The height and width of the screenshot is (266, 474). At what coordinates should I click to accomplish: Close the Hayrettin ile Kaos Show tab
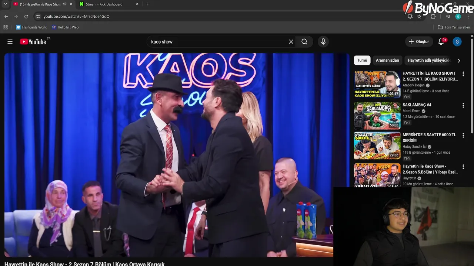click(71, 4)
